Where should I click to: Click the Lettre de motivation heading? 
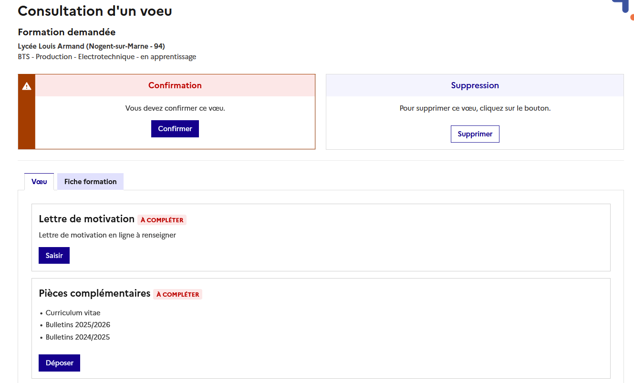click(86, 219)
